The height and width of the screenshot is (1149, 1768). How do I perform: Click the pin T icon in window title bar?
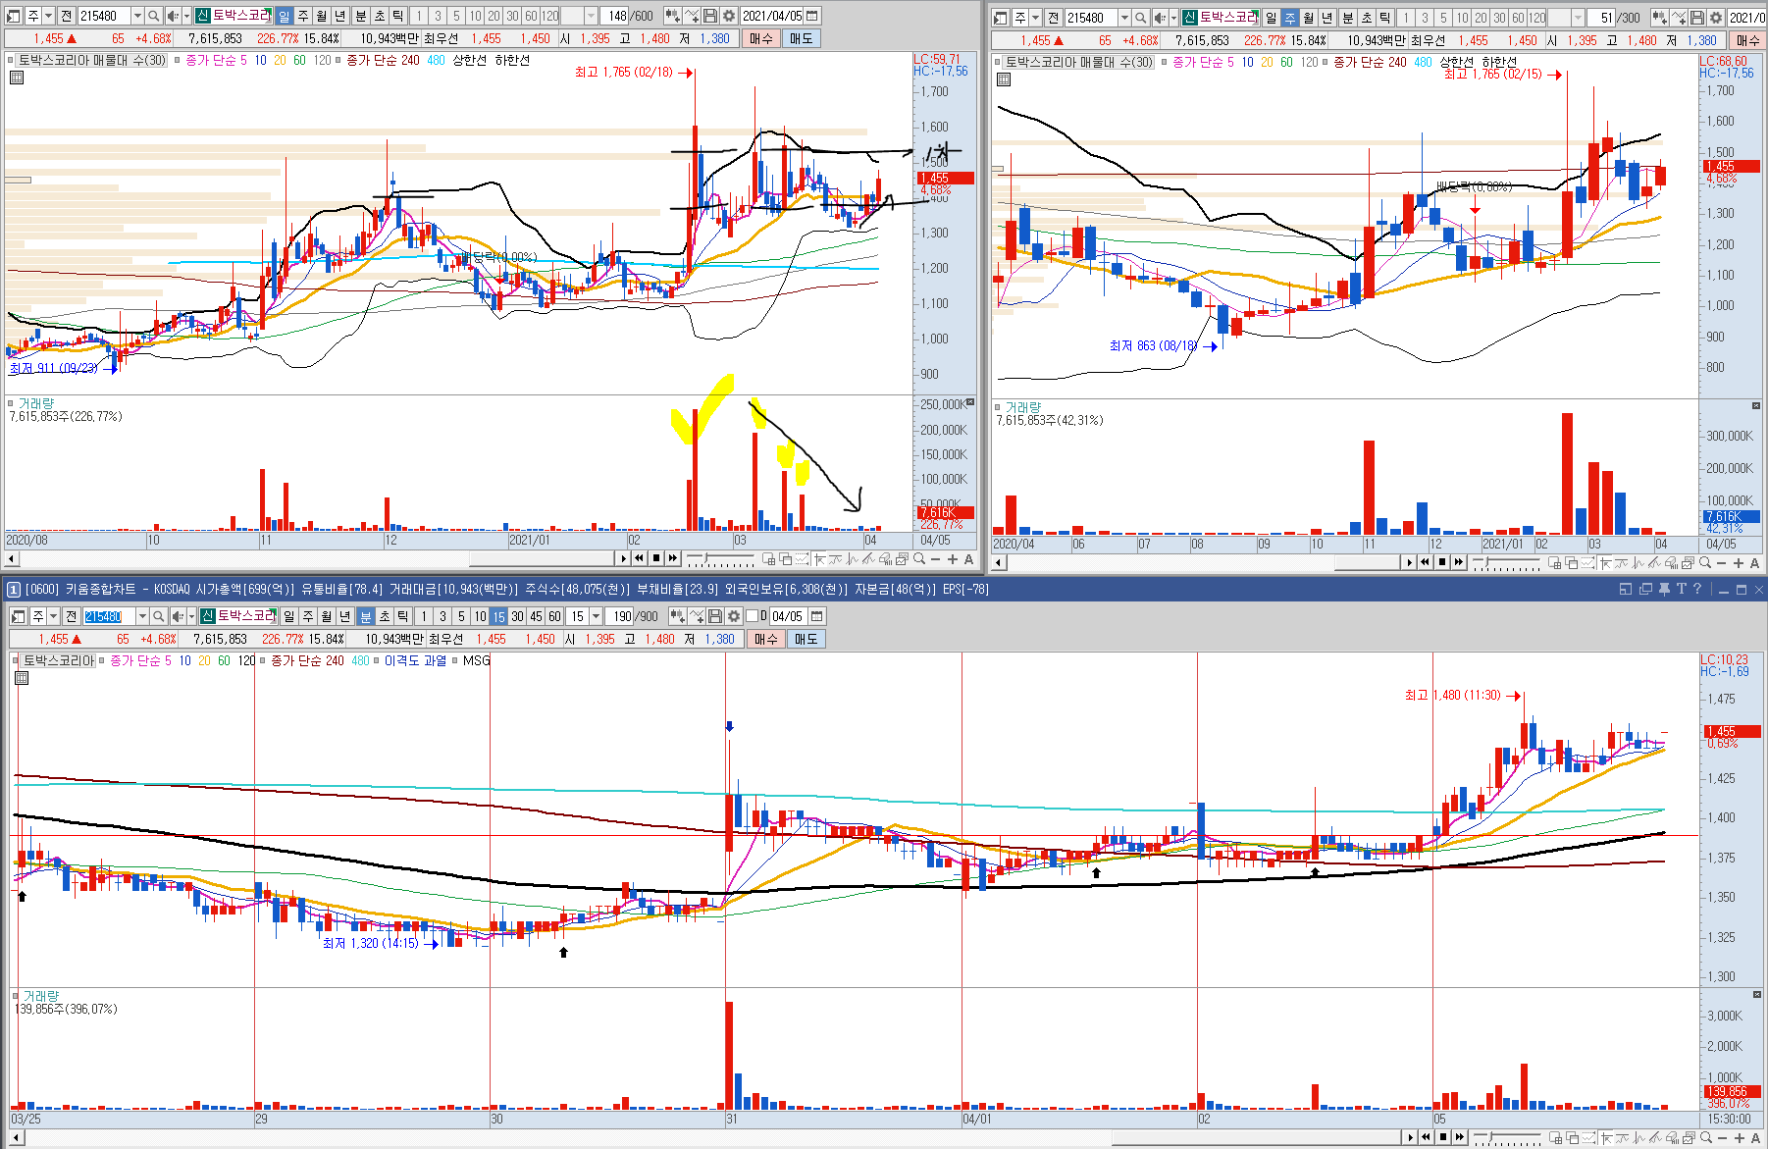pyautogui.click(x=1681, y=589)
